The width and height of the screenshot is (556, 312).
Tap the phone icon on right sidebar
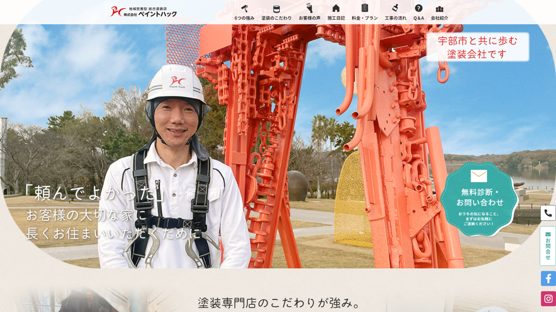click(x=548, y=213)
